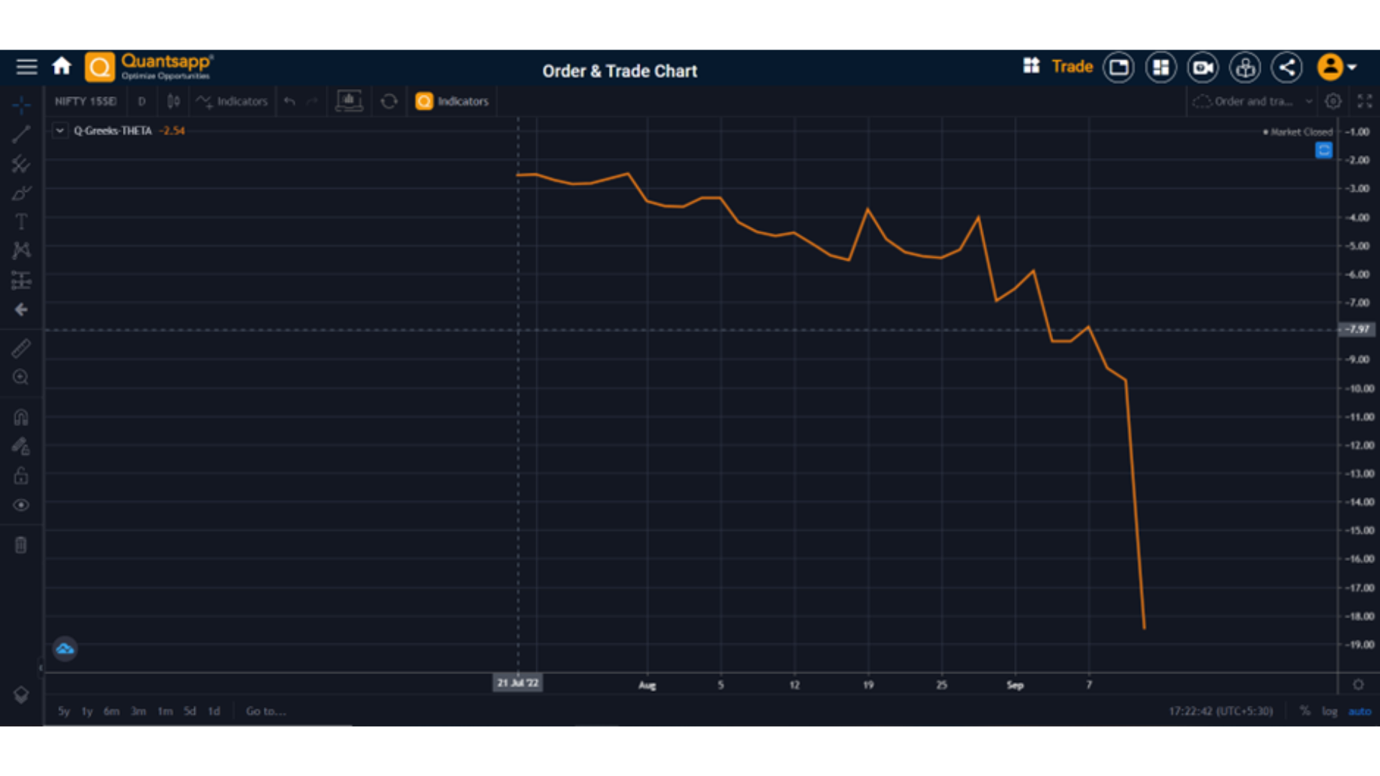Select the measure ruler tool

click(21, 348)
